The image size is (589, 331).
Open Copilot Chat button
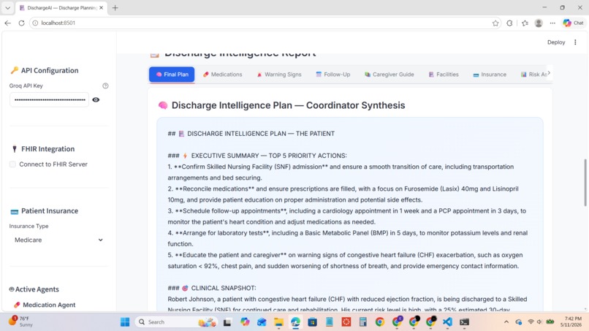(573, 23)
